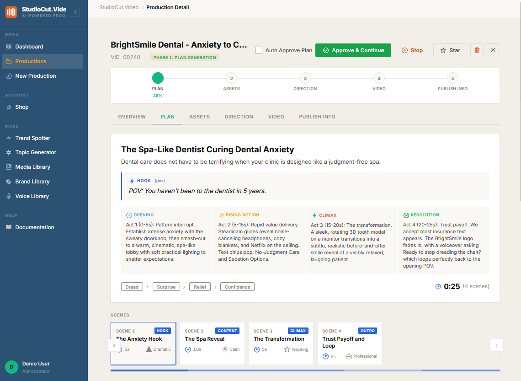Enable the Auto Approve Plan checkbox
Viewport: 521px width, 381px height.
tap(259, 50)
